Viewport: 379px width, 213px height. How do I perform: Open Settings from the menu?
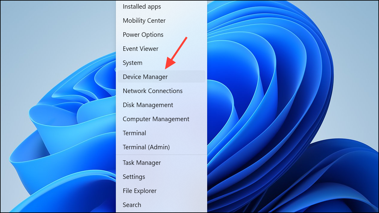click(161, 177)
